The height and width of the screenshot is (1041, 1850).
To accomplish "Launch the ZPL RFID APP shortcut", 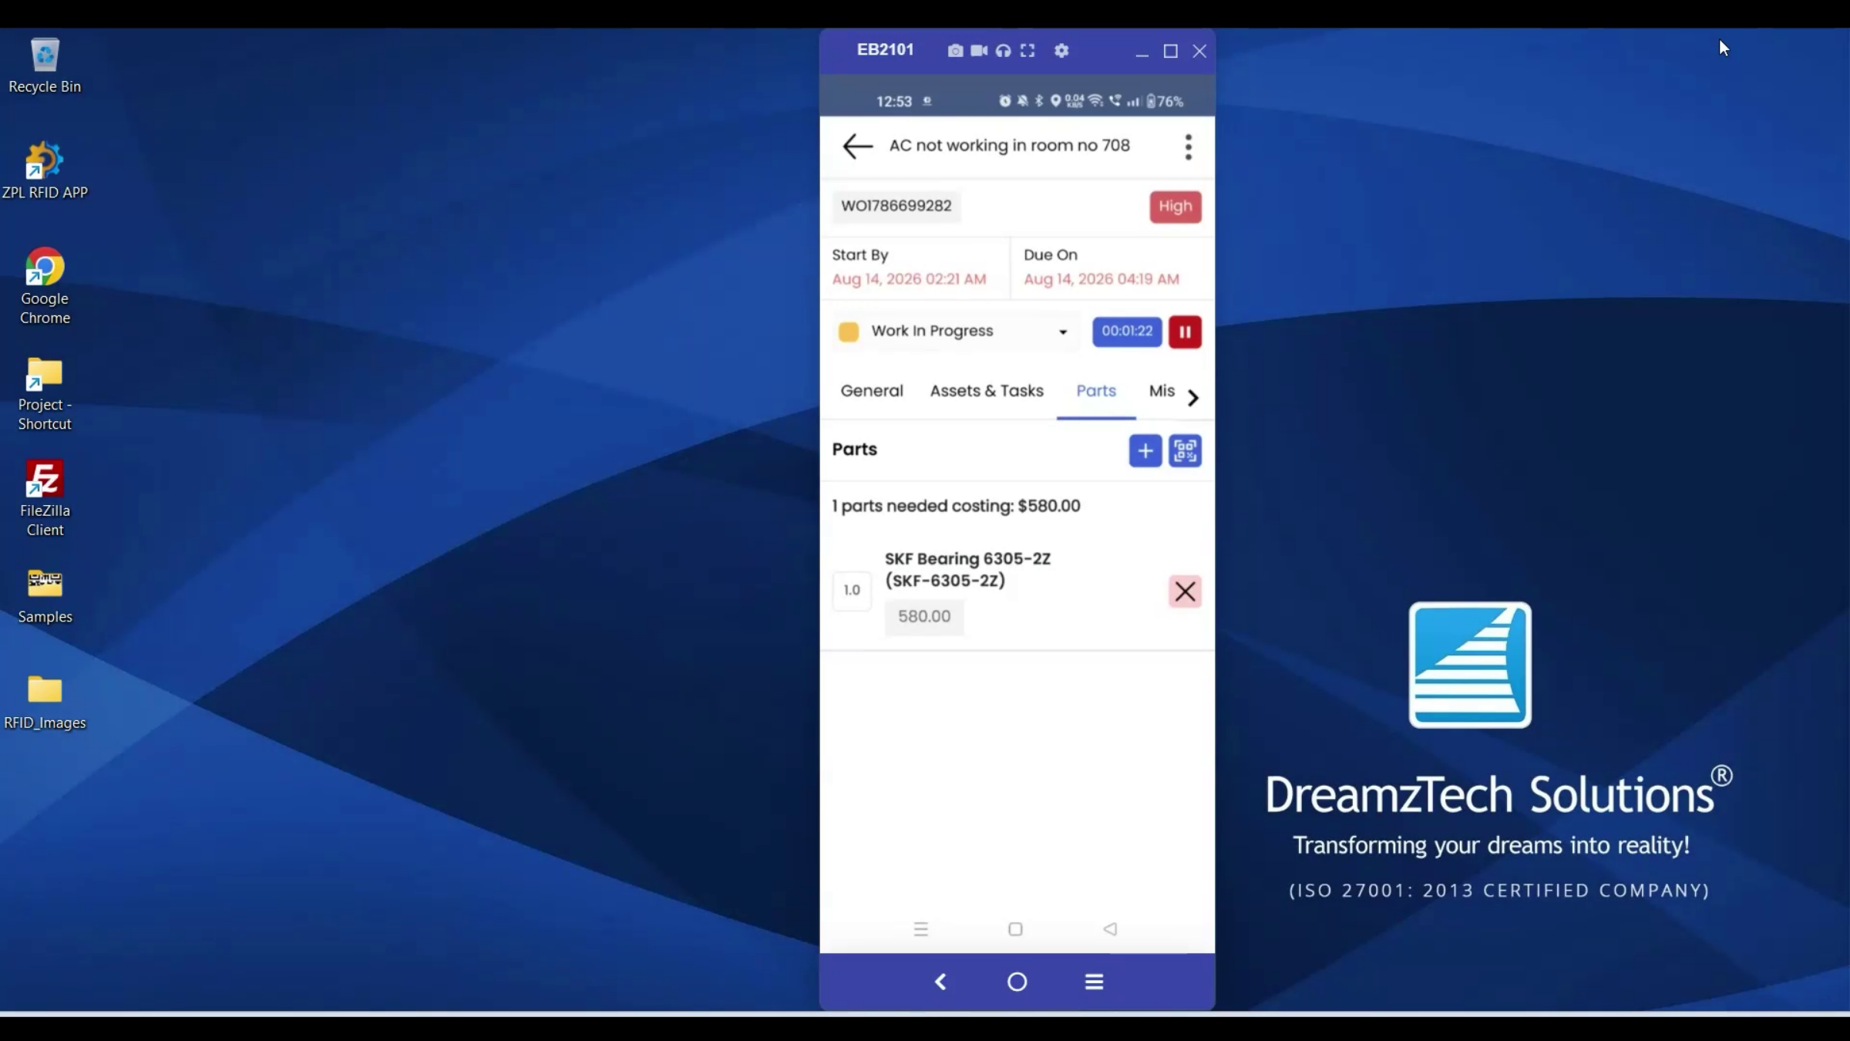I will tap(45, 170).
